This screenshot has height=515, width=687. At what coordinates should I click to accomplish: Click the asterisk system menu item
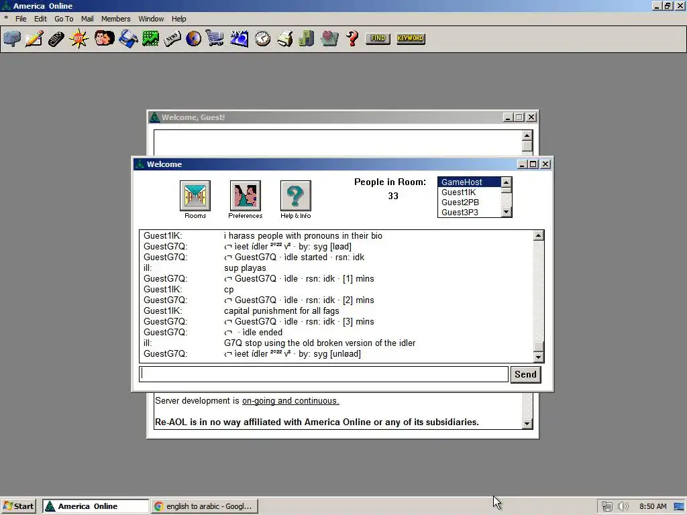(x=6, y=19)
